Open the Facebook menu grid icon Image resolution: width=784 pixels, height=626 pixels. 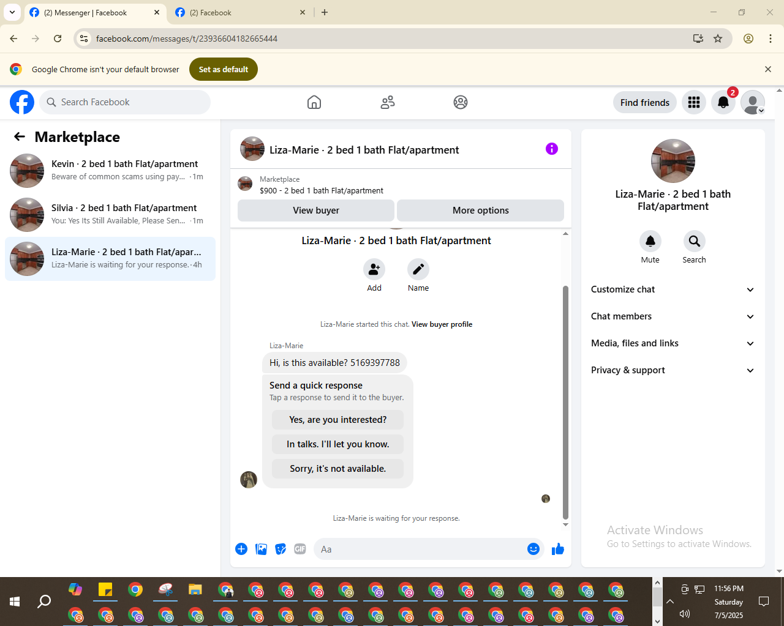click(x=694, y=102)
